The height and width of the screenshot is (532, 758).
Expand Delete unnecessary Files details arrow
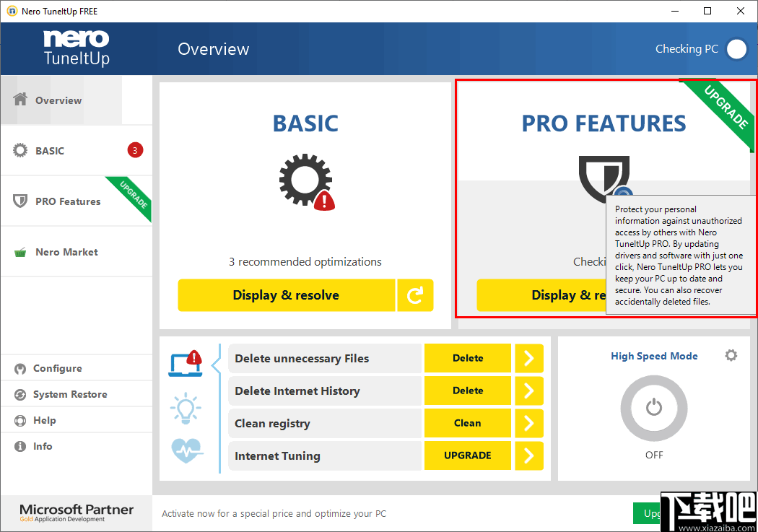(529, 358)
